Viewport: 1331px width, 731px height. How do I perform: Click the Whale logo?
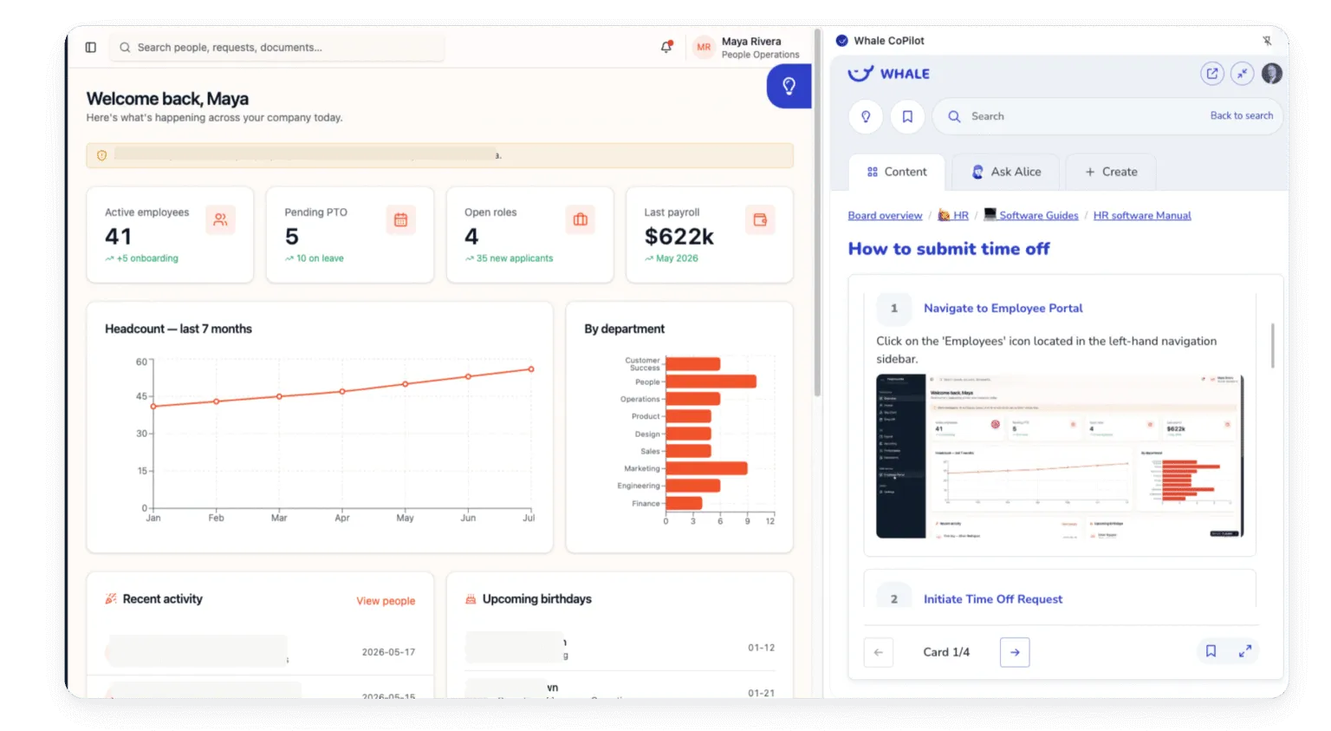click(888, 74)
